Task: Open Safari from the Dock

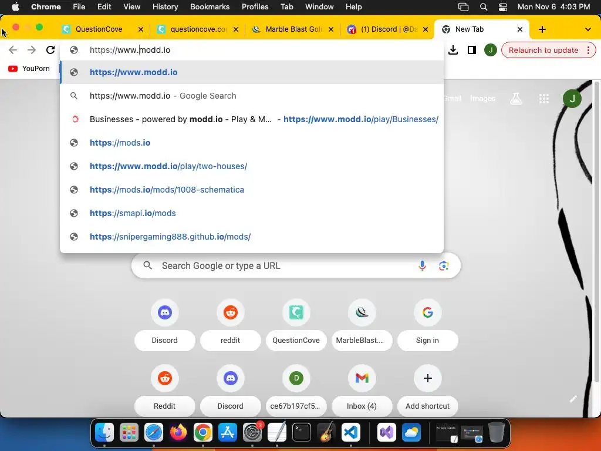Action: (x=154, y=433)
